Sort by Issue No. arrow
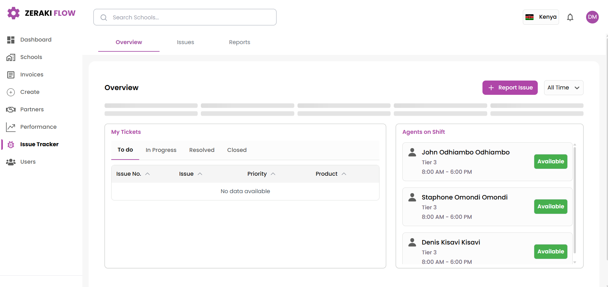Screen dimensions: 608x287 click(147, 174)
